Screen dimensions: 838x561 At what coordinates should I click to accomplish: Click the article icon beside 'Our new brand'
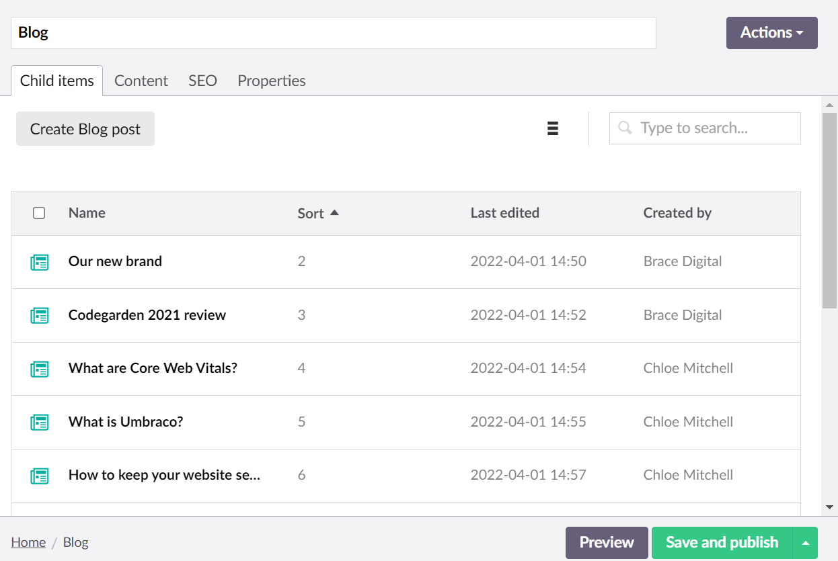40,262
